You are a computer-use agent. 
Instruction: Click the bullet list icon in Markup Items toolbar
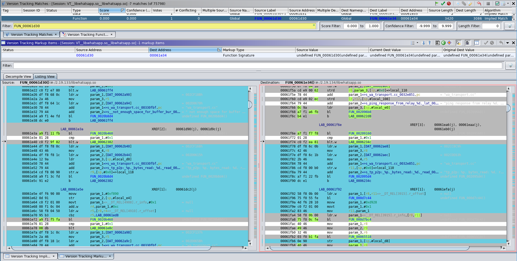coord(412,43)
